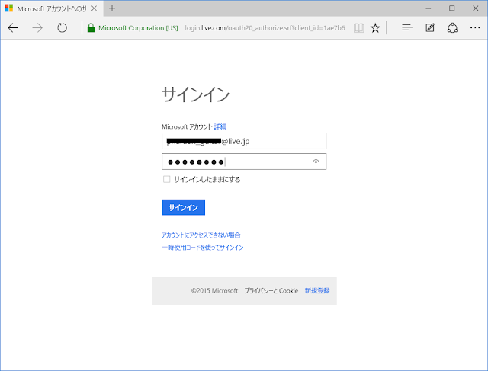488x371 pixels.
Task: Close the browser window
Action: pos(476,8)
